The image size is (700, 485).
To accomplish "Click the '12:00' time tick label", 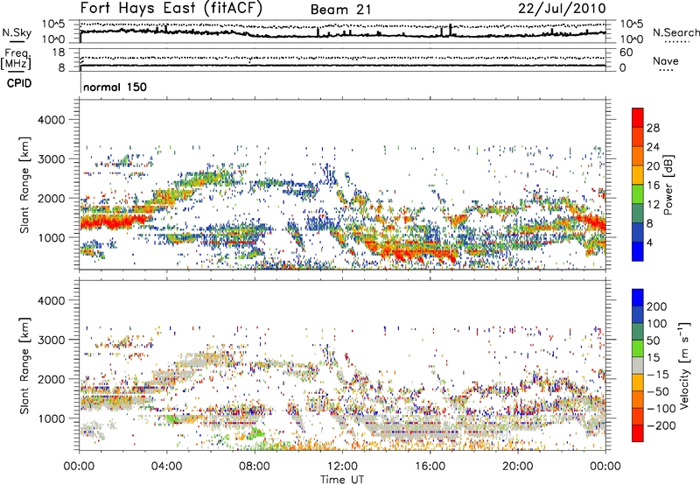I will 342,467.
